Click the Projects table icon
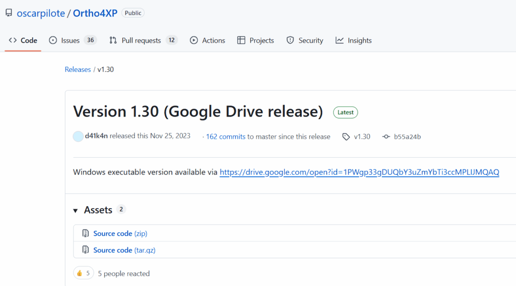The width and height of the screenshot is (516, 286). coord(241,40)
